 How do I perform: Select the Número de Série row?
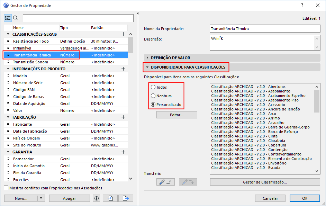tap(66, 83)
